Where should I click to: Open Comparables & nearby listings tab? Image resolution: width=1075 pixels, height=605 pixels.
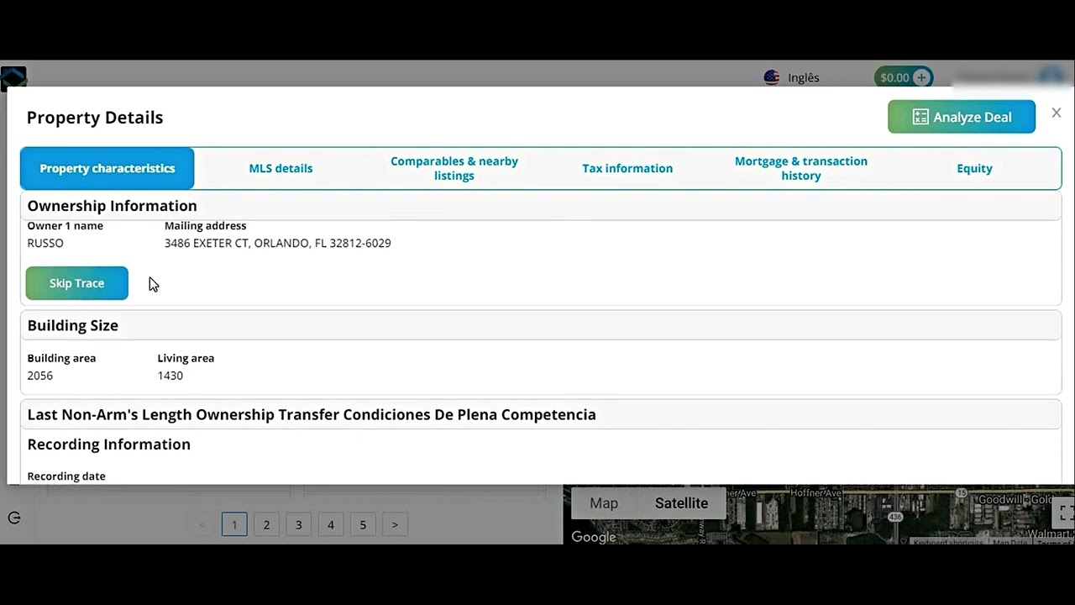454,168
